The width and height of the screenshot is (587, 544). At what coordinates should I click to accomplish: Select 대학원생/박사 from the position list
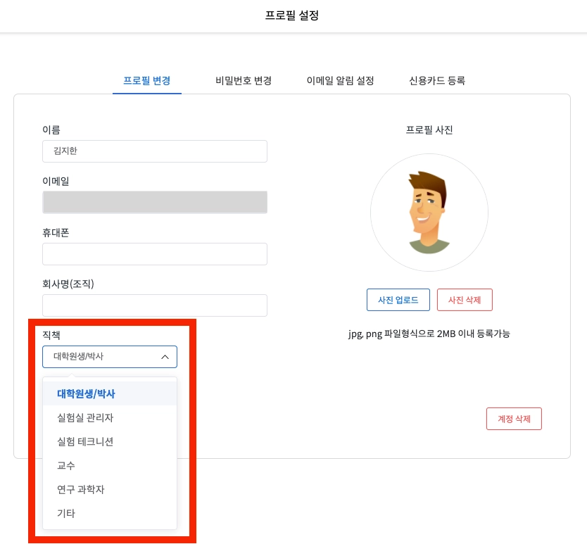pyautogui.click(x=110, y=393)
